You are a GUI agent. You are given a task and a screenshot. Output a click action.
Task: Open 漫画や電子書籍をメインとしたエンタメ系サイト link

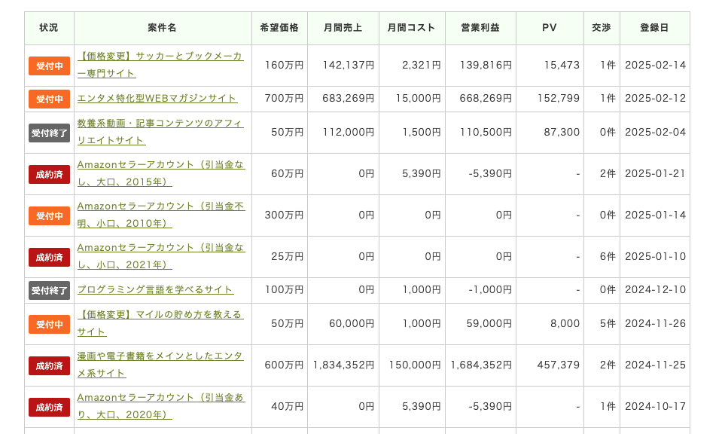(x=160, y=356)
